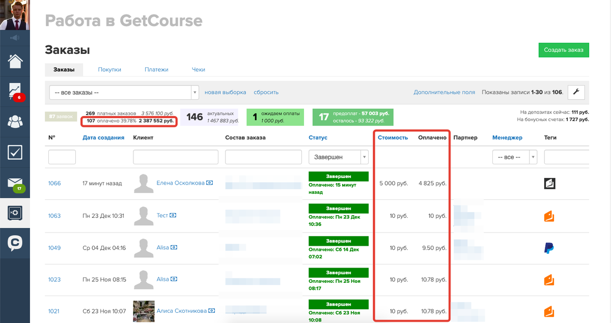
Task: Click the avatar of Елена Осколкова
Action: [x=144, y=183]
